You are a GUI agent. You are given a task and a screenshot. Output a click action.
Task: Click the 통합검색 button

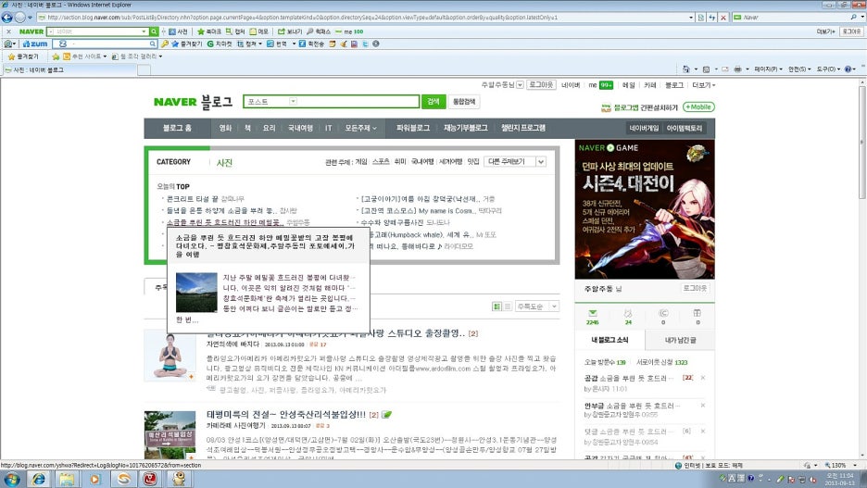pyautogui.click(x=463, y=102)
